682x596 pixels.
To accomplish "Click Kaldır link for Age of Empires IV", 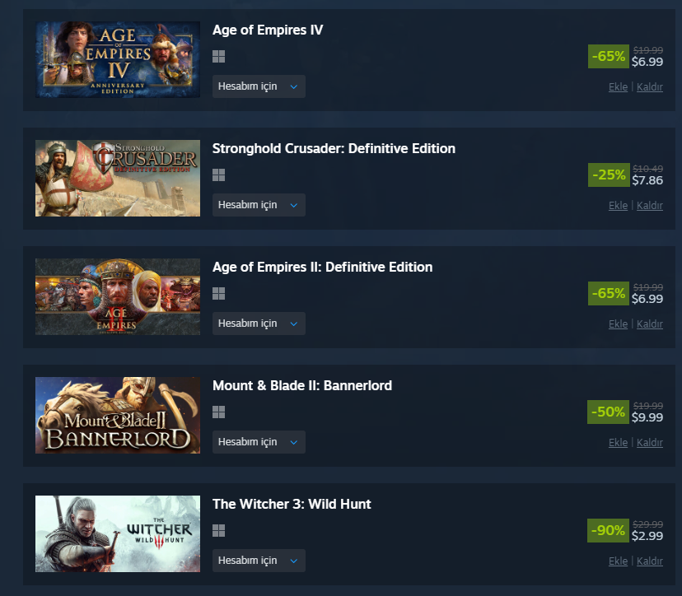I will point(649,87).
